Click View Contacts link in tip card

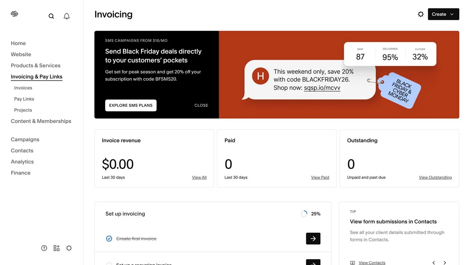point(372,263)
